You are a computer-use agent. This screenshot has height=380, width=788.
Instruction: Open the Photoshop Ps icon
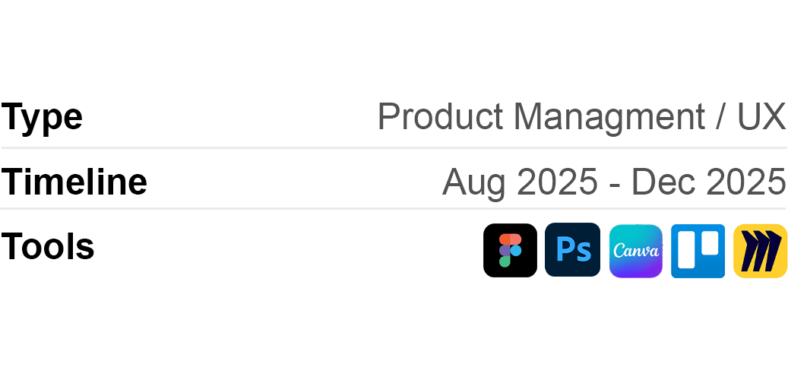coord(572,250)
